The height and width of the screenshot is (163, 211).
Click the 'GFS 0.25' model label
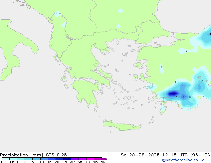point(56,155)
